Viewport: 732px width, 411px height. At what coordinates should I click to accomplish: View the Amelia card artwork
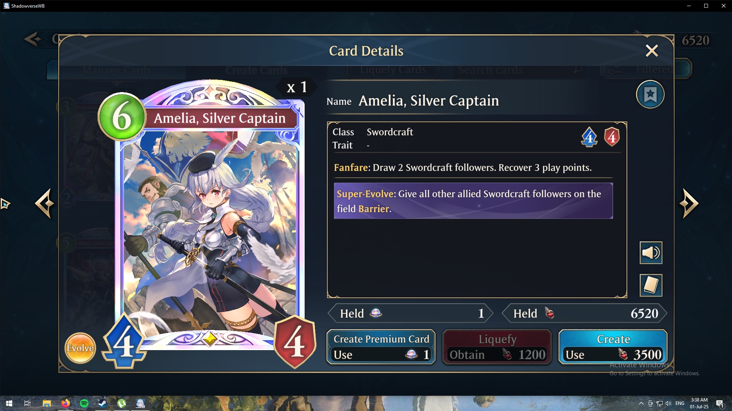(209, 225)
